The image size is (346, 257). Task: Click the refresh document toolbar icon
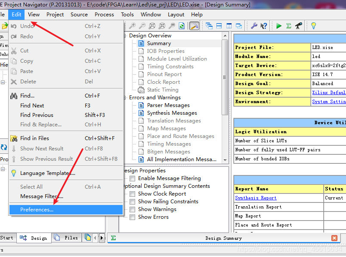coord(182,26)
